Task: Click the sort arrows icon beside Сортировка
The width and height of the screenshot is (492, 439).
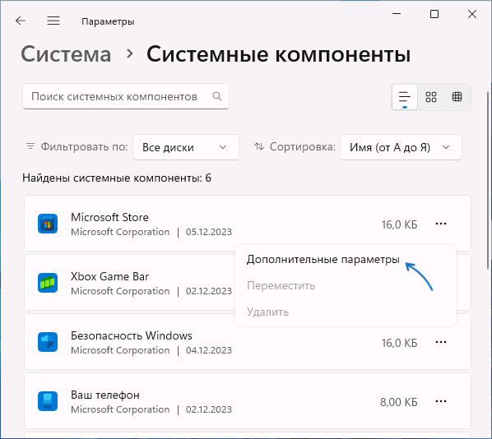Action: [259, 146]
